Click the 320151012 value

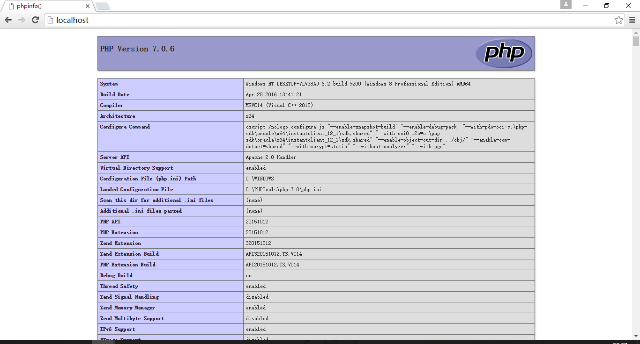[259, 243]
